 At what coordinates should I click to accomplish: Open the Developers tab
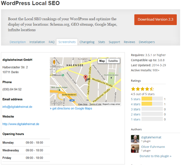click(x=147, y=42)
